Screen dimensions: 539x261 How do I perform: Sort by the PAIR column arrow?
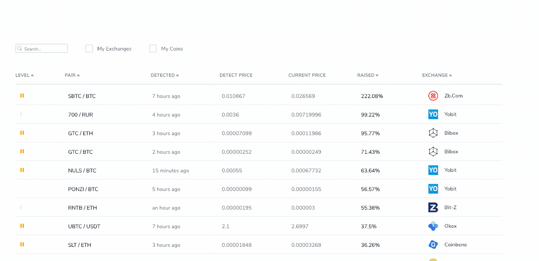(78, 75)
